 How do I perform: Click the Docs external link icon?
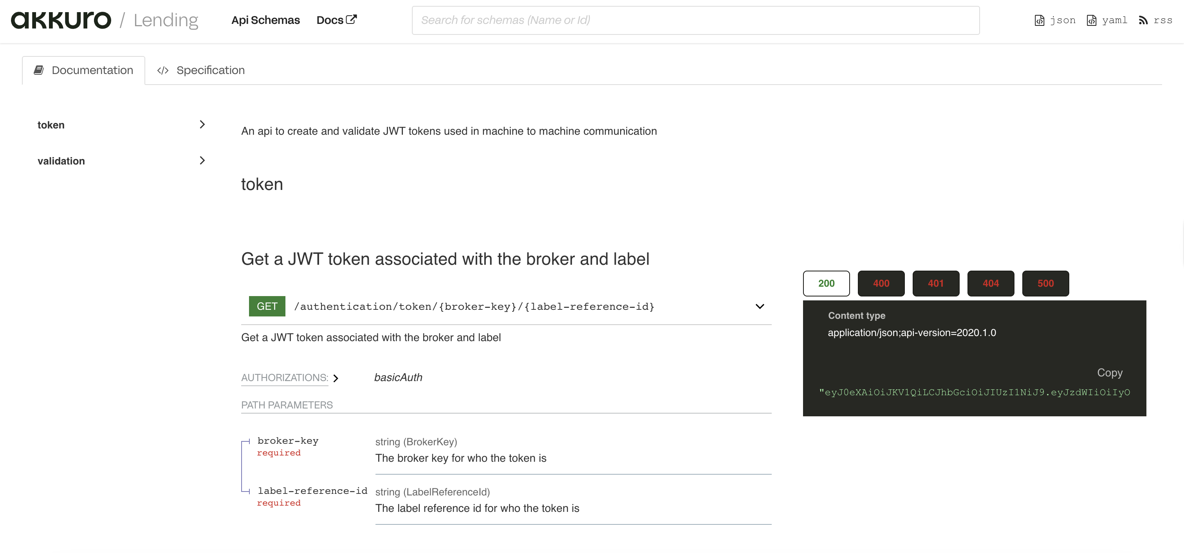352,18
